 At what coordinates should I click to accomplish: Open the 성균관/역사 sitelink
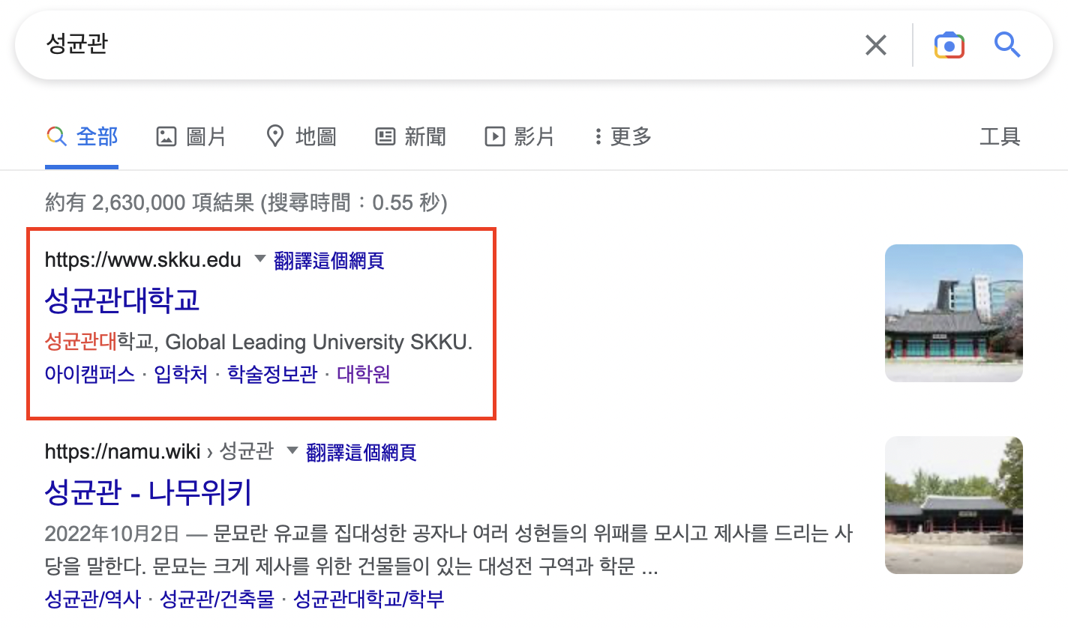93,599
